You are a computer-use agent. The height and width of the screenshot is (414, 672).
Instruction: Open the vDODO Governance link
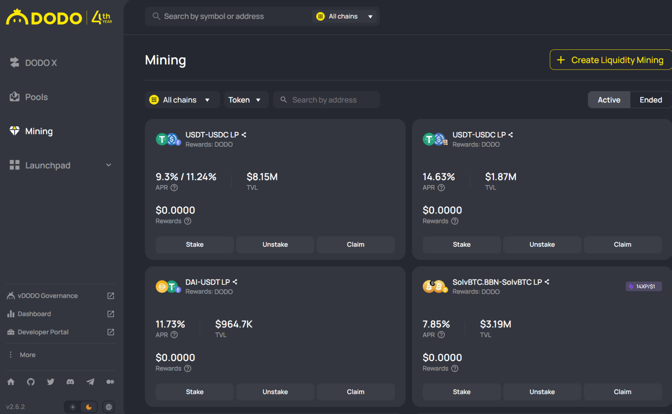click(47, 296)
